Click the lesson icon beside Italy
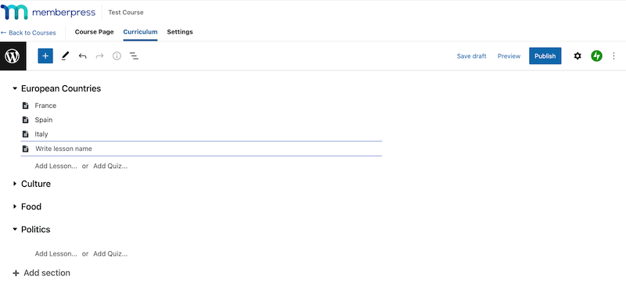Image resolution: width=626 pixels, height=301 pixels. tap(26, 134)
